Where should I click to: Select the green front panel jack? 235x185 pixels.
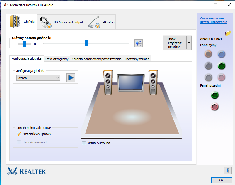pyautogui.click(x=215, y=95)
